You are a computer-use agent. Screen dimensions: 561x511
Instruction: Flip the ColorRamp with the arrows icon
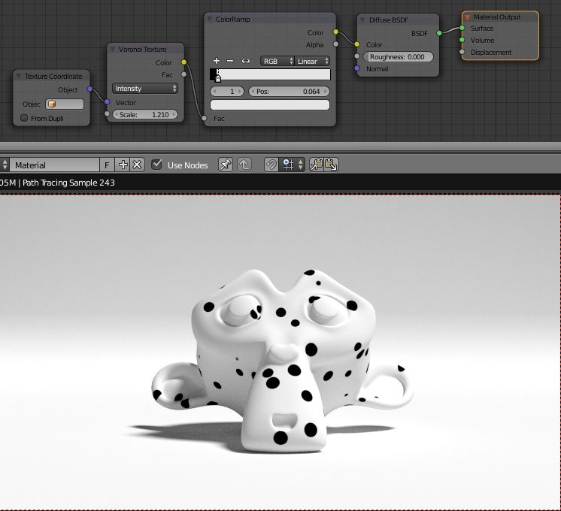pos(245,61)
